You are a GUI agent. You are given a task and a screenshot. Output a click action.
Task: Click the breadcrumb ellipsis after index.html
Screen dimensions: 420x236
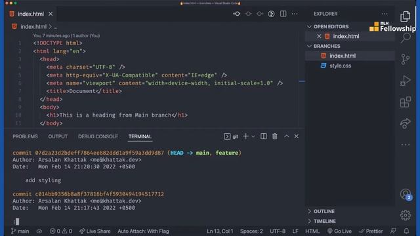(55, 27)
